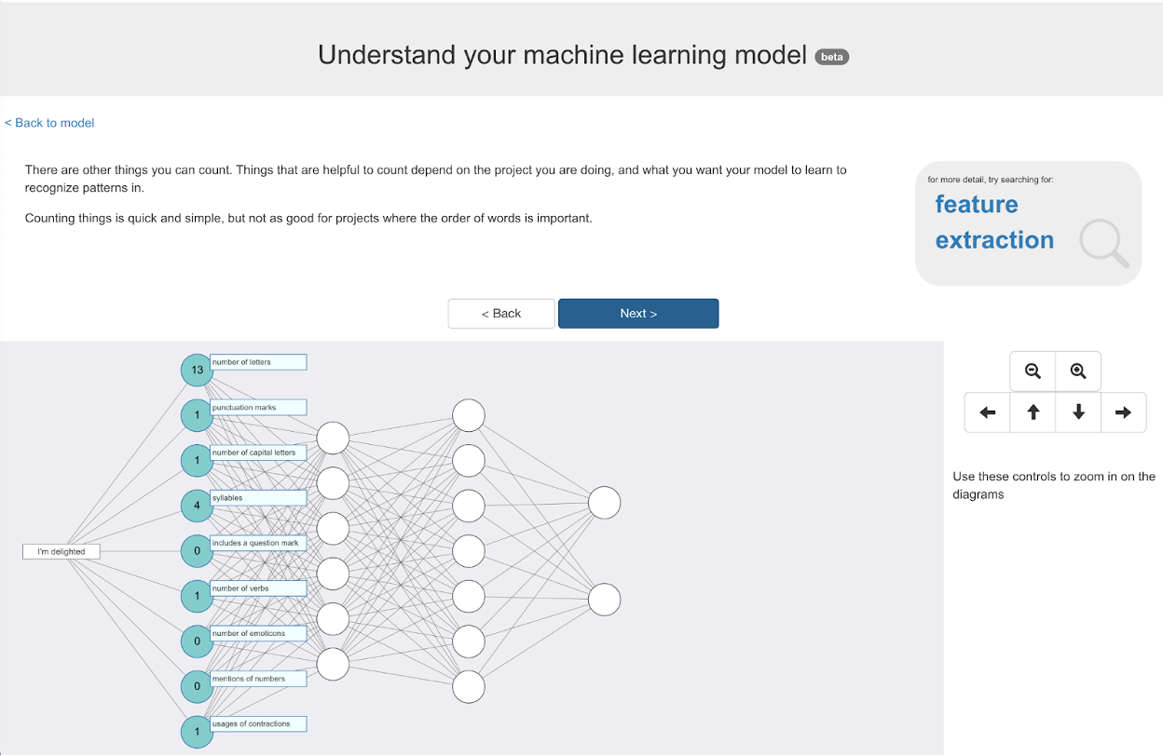The height and width of the screenshot is (756, 1163).
Task: Click the search magnifying glass icon
Action: pos(1103,243)
